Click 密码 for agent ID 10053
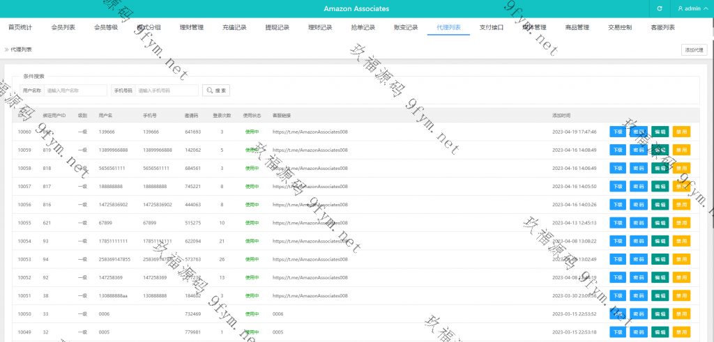This screenshot has width=714, height=342. coord(639,259)
